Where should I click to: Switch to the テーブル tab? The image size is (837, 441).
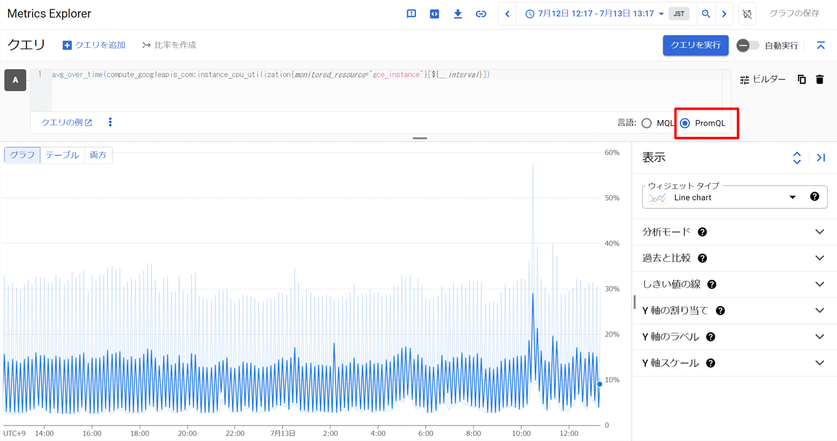point(62,155)
